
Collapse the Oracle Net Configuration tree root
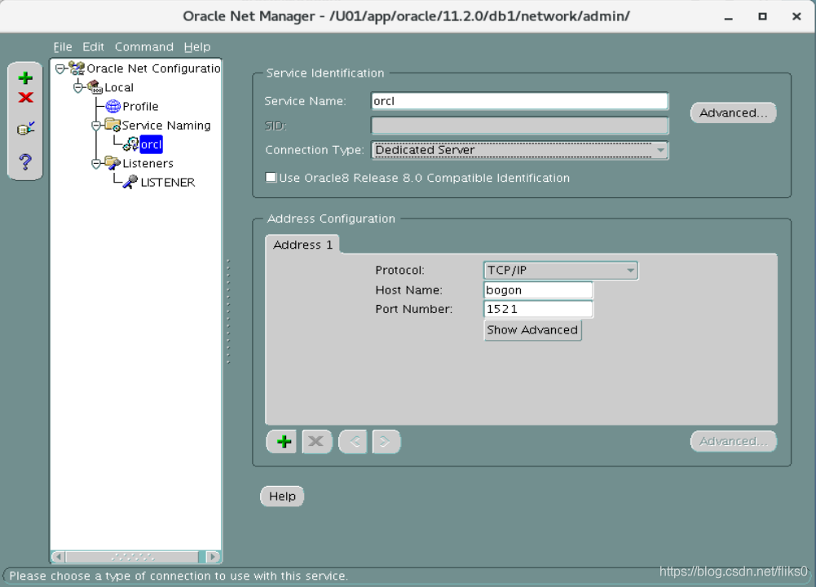click(60, 68)
